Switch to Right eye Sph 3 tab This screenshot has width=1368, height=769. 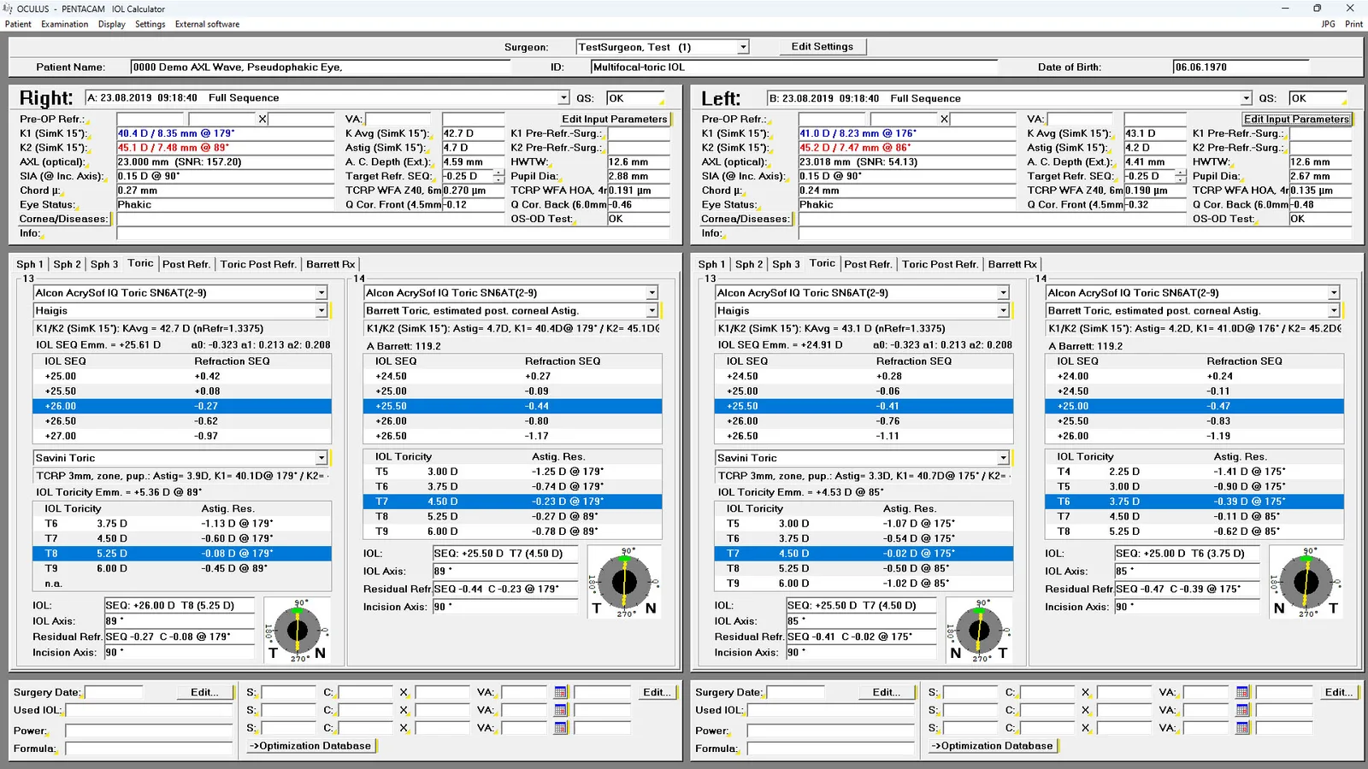click(104, 265)
